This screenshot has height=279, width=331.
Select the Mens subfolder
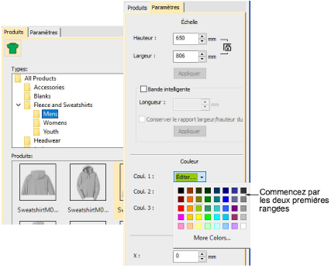pos(50,114)
